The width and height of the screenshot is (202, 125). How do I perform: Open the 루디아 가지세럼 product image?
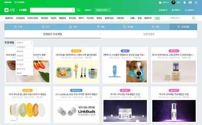coord(174,111)
